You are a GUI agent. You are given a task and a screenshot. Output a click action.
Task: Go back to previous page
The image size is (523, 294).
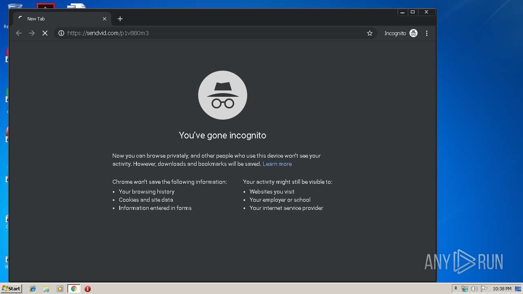point(19,33)
